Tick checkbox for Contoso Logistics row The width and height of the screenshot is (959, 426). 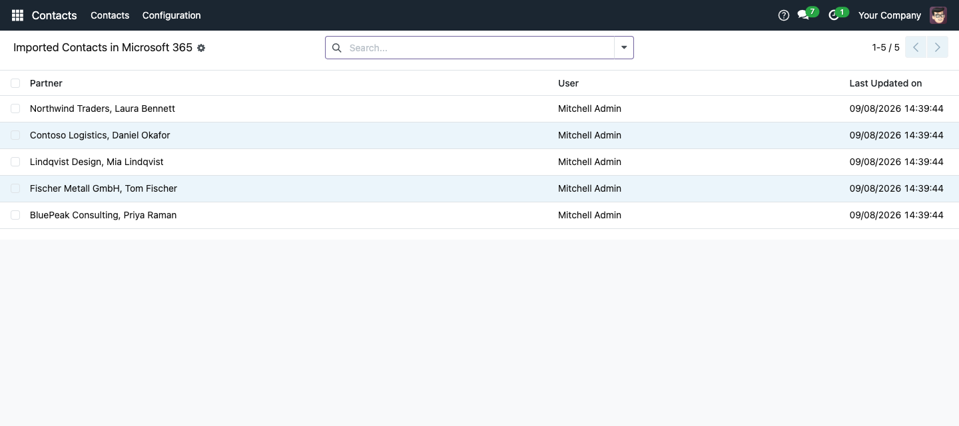tap(15, 135)
